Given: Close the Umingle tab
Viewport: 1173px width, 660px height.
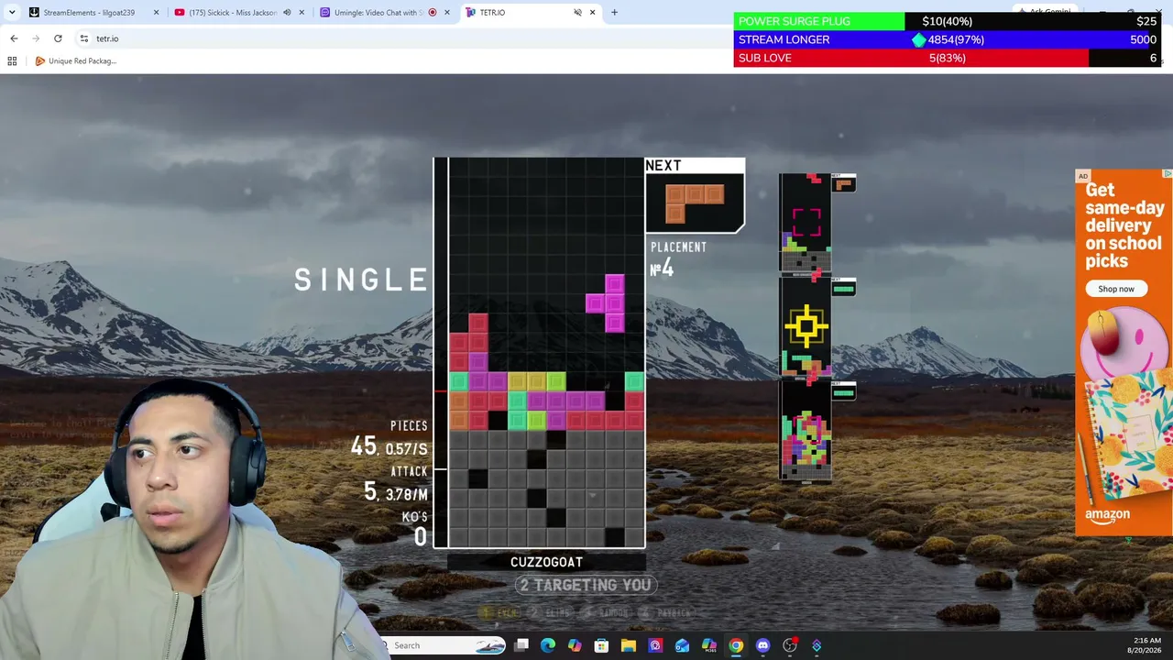Looking at the screenshot, I should point(447,13).
